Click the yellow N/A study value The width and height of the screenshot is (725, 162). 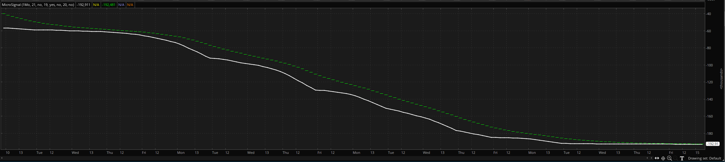coord(96,5)
